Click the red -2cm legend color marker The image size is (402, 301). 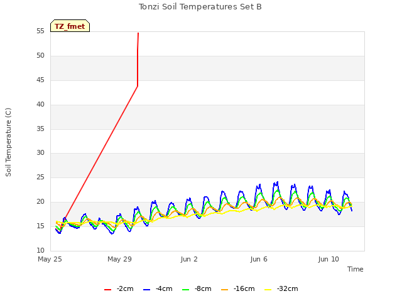coord(107,290)
